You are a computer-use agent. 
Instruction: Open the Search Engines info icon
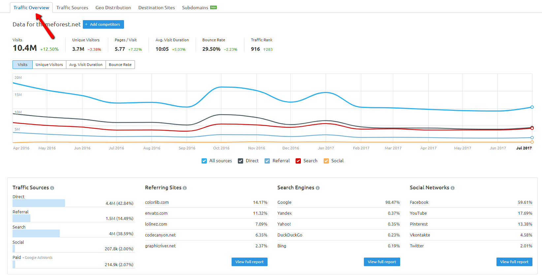tap(318, 188)
